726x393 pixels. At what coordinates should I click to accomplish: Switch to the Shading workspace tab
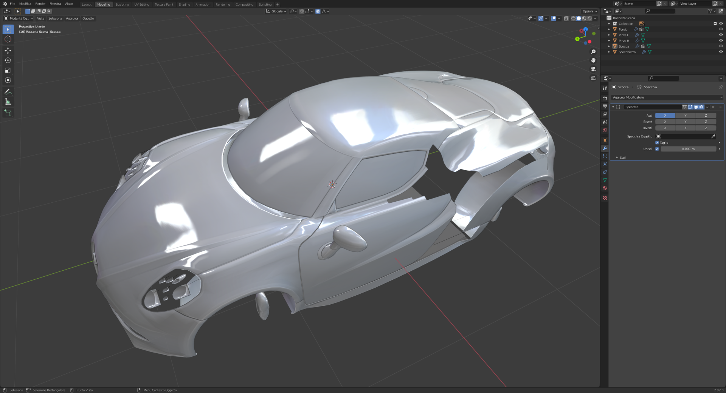185,5
